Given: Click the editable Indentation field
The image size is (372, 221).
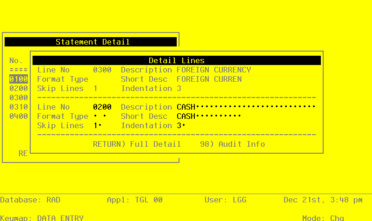Looking at the screenshot, I should (x=181, y=125).
